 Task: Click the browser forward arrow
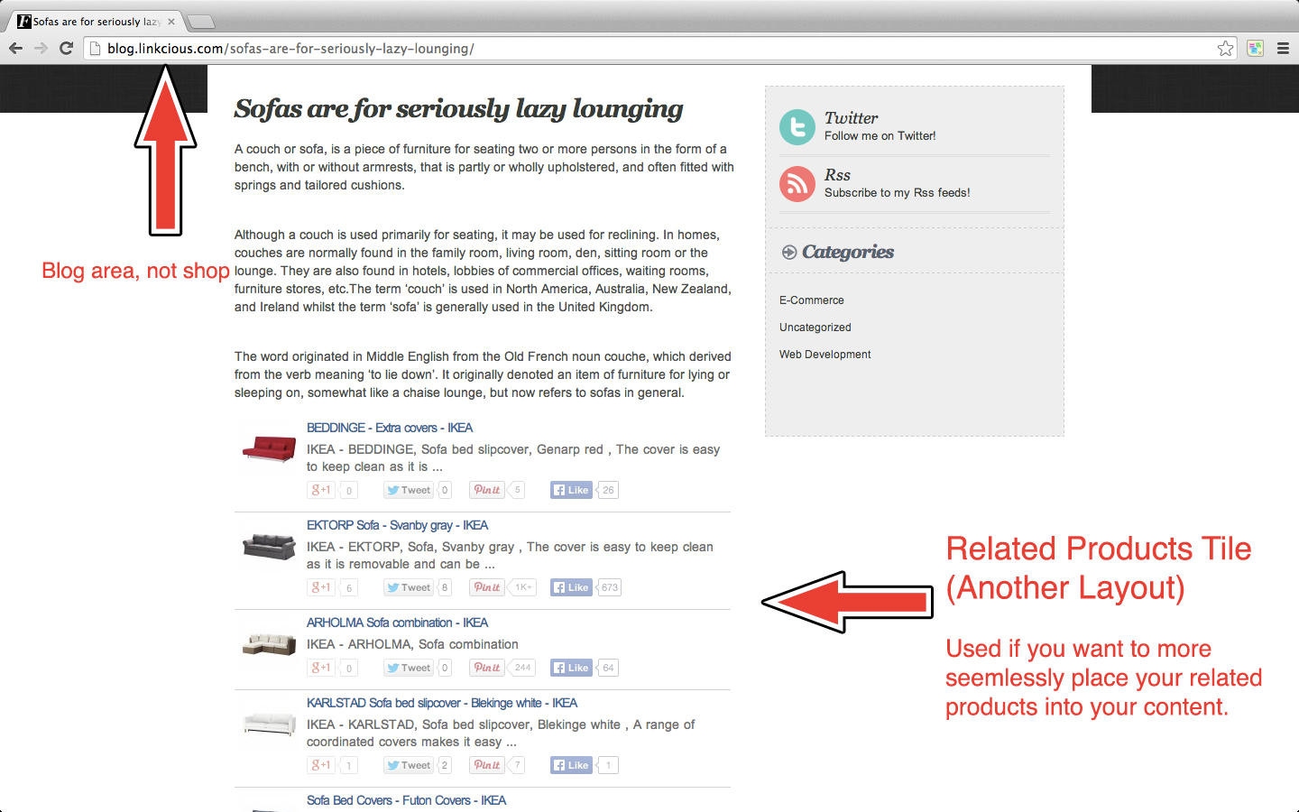pyautogui.click(x=41, y=48)
